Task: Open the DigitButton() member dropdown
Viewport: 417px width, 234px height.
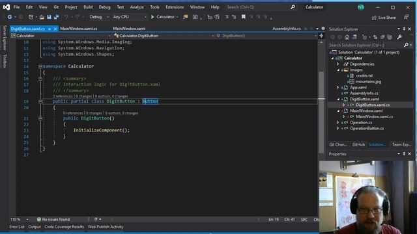Action: point(266,36)
